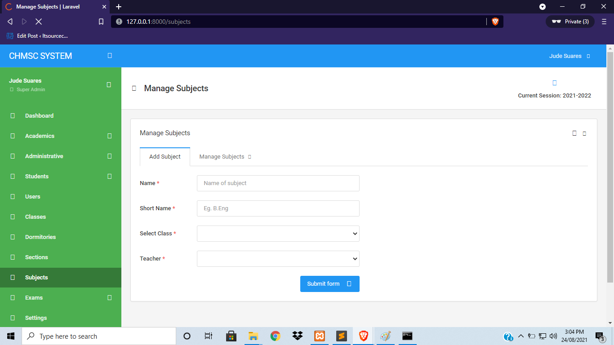Click the Manage Subjects page heading icon

click(134, 88)
